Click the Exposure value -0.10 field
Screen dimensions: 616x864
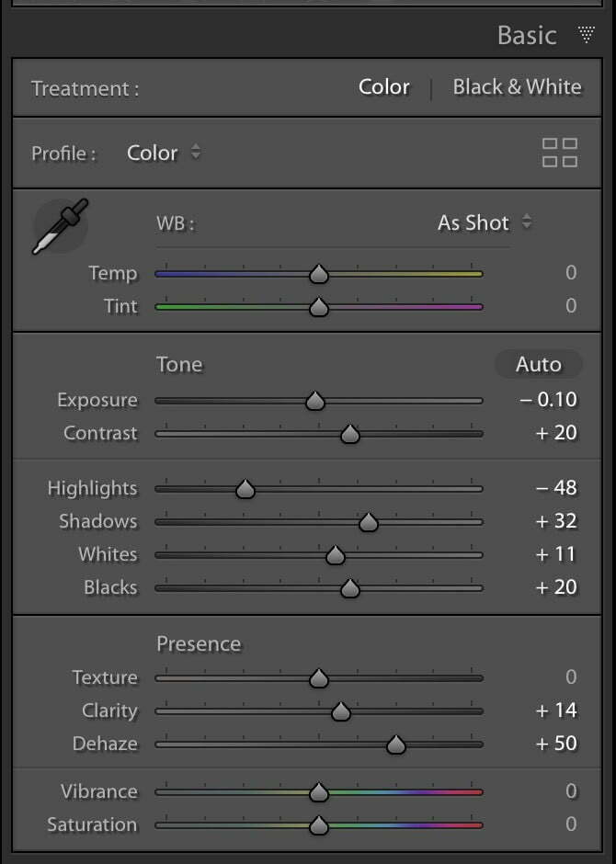click(x=548, y=400)
